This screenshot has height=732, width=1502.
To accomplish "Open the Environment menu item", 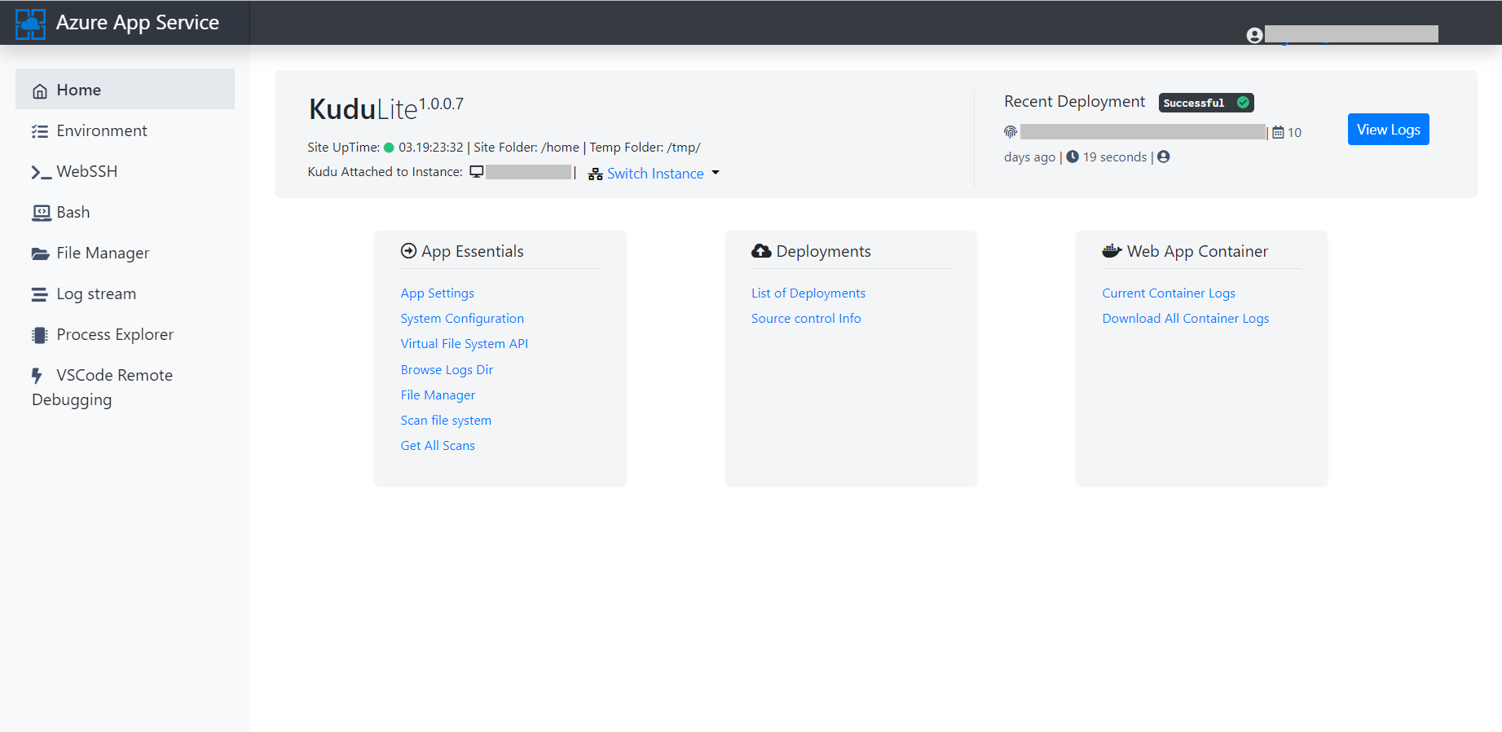I will pos(102,131).
